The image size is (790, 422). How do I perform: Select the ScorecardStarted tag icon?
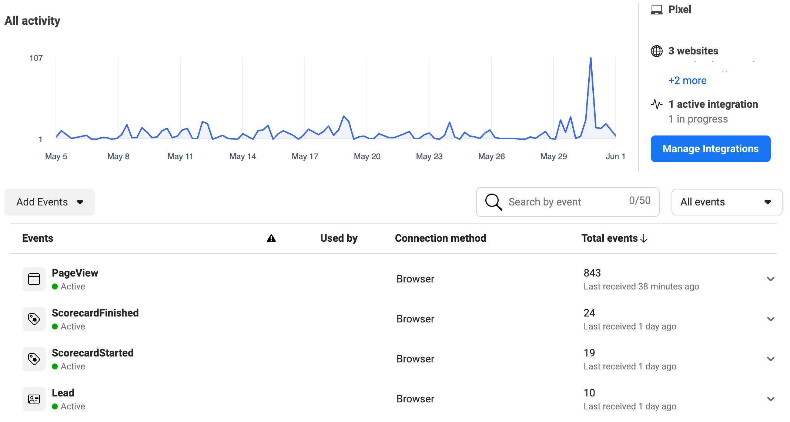click(34, 359)
